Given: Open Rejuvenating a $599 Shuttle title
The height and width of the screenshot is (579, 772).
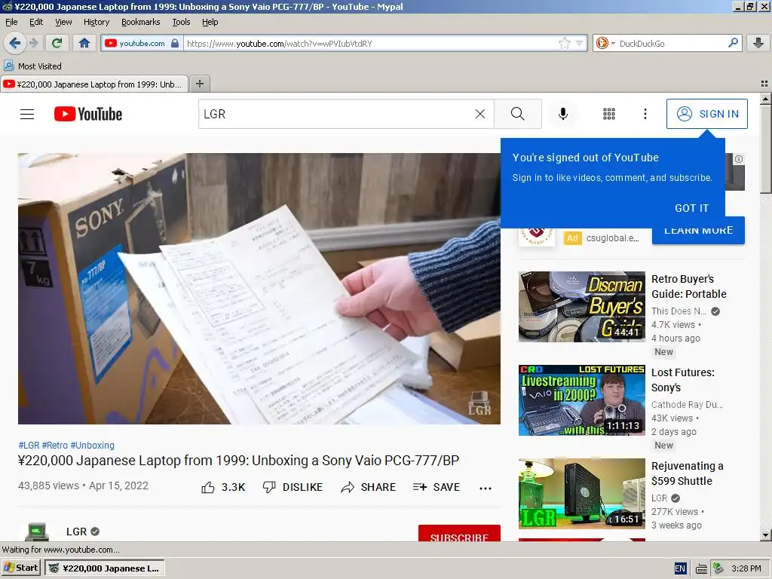Looking at the screenshot, I should tap(688, 473).
